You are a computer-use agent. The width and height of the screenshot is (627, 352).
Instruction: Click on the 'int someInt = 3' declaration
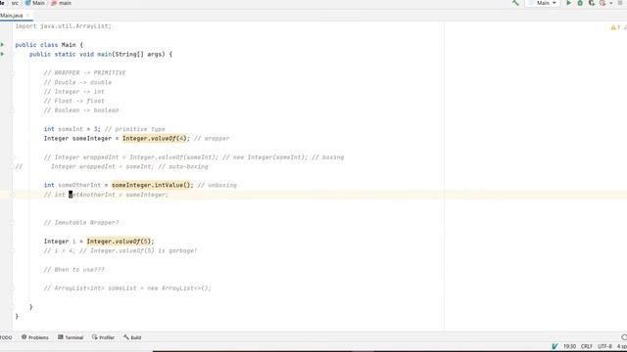(x=72, y=129)
